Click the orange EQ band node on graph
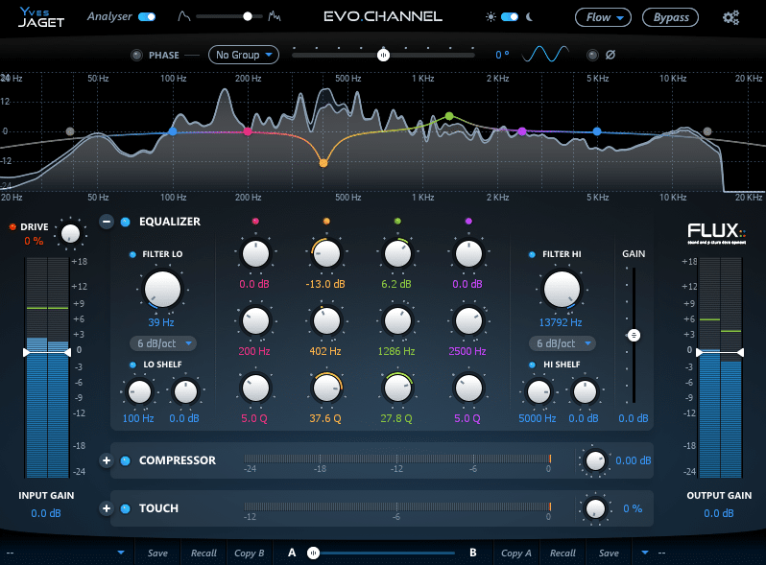The width and height of the screenshot is (766, 565). 323,164
